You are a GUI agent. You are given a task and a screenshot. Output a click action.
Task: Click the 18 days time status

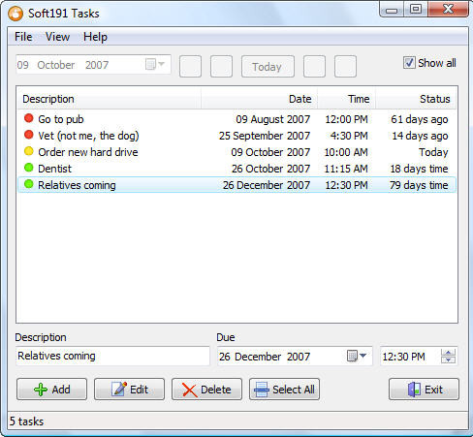(419, 169)
